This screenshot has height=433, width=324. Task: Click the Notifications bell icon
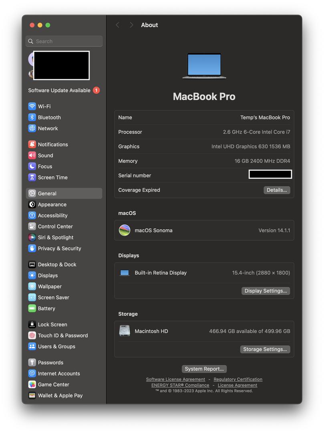click(x=32, y=144)
